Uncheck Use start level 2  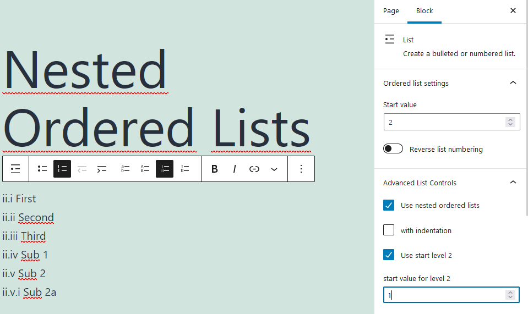[x=389, y=255]
